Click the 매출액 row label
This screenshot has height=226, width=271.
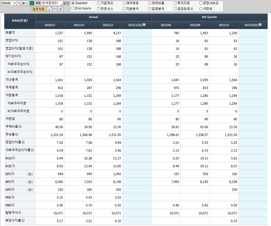10,33
